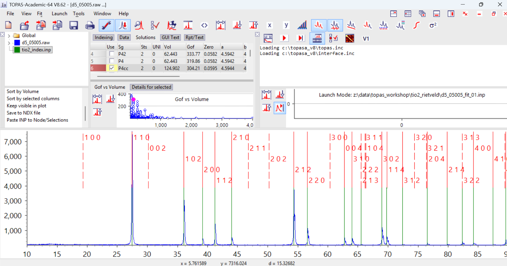Click the Step refinement icon with bar

coord(300,38)
